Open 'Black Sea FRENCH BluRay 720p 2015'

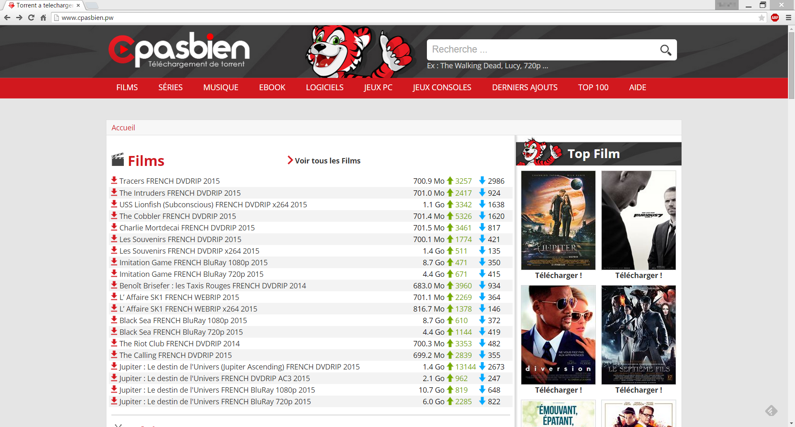pos(181,332)
